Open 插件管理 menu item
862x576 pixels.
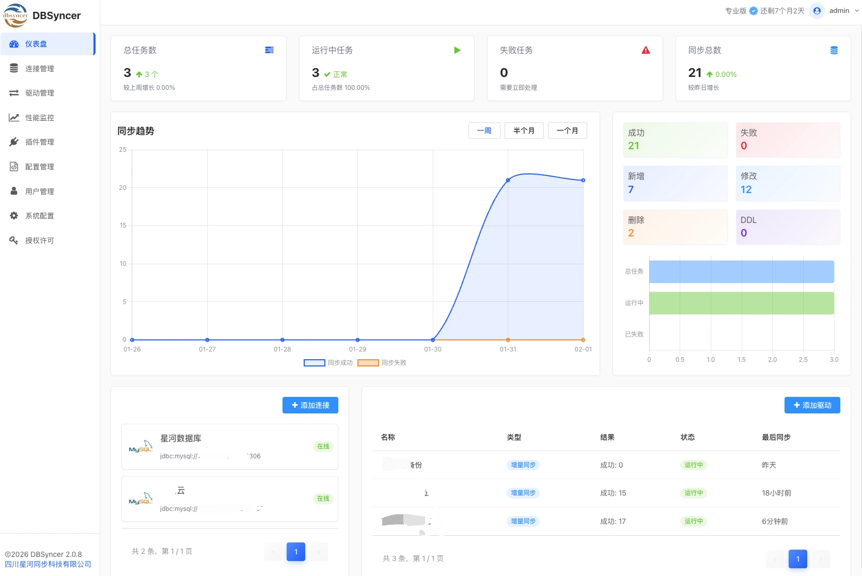click(x=48, y=142)
